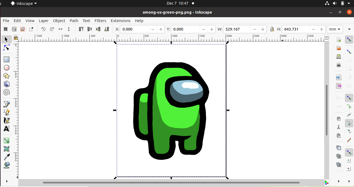
Task: Toggle the main snapping button at top right
Action: (349, 40)
